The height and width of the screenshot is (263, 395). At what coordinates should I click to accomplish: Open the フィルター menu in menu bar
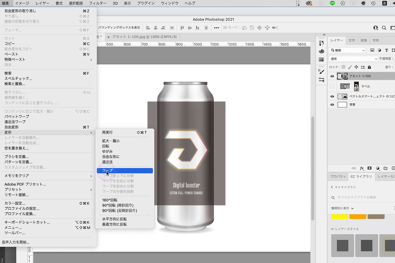pyautogui.click(x=97, y=3)
